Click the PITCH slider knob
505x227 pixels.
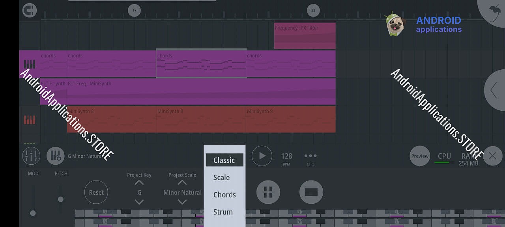(x=61, y=199)
